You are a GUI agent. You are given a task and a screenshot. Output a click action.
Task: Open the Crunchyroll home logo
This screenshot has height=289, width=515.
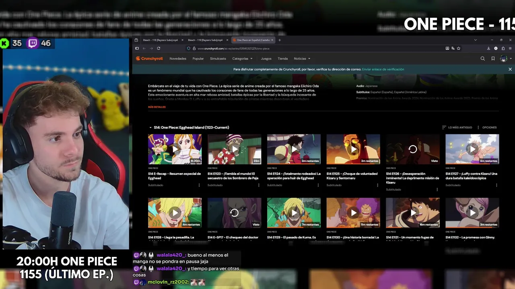pos(149,59)
